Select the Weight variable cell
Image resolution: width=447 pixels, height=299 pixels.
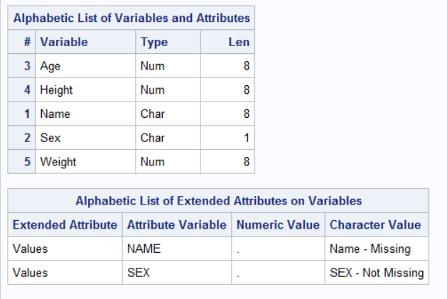click(x=58, y=161)
